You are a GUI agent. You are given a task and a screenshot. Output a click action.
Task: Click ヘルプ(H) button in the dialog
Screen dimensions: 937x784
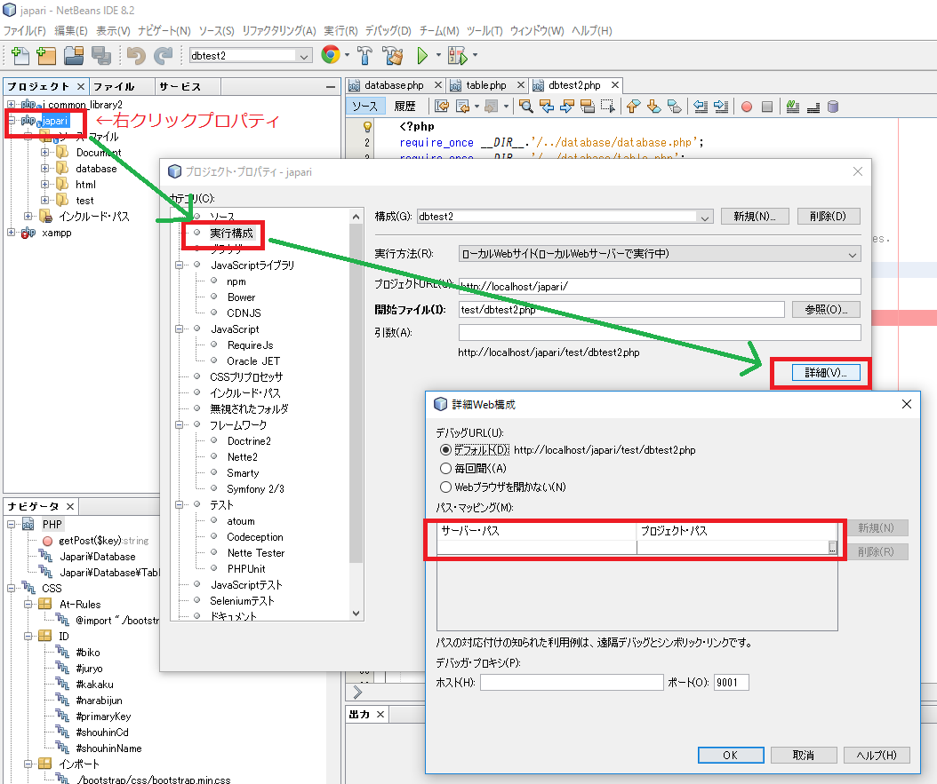pyautogui.click(x=877, y=755)
